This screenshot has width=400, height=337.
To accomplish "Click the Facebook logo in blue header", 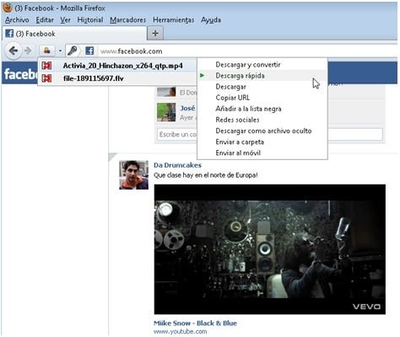I will tap(20, 74).
